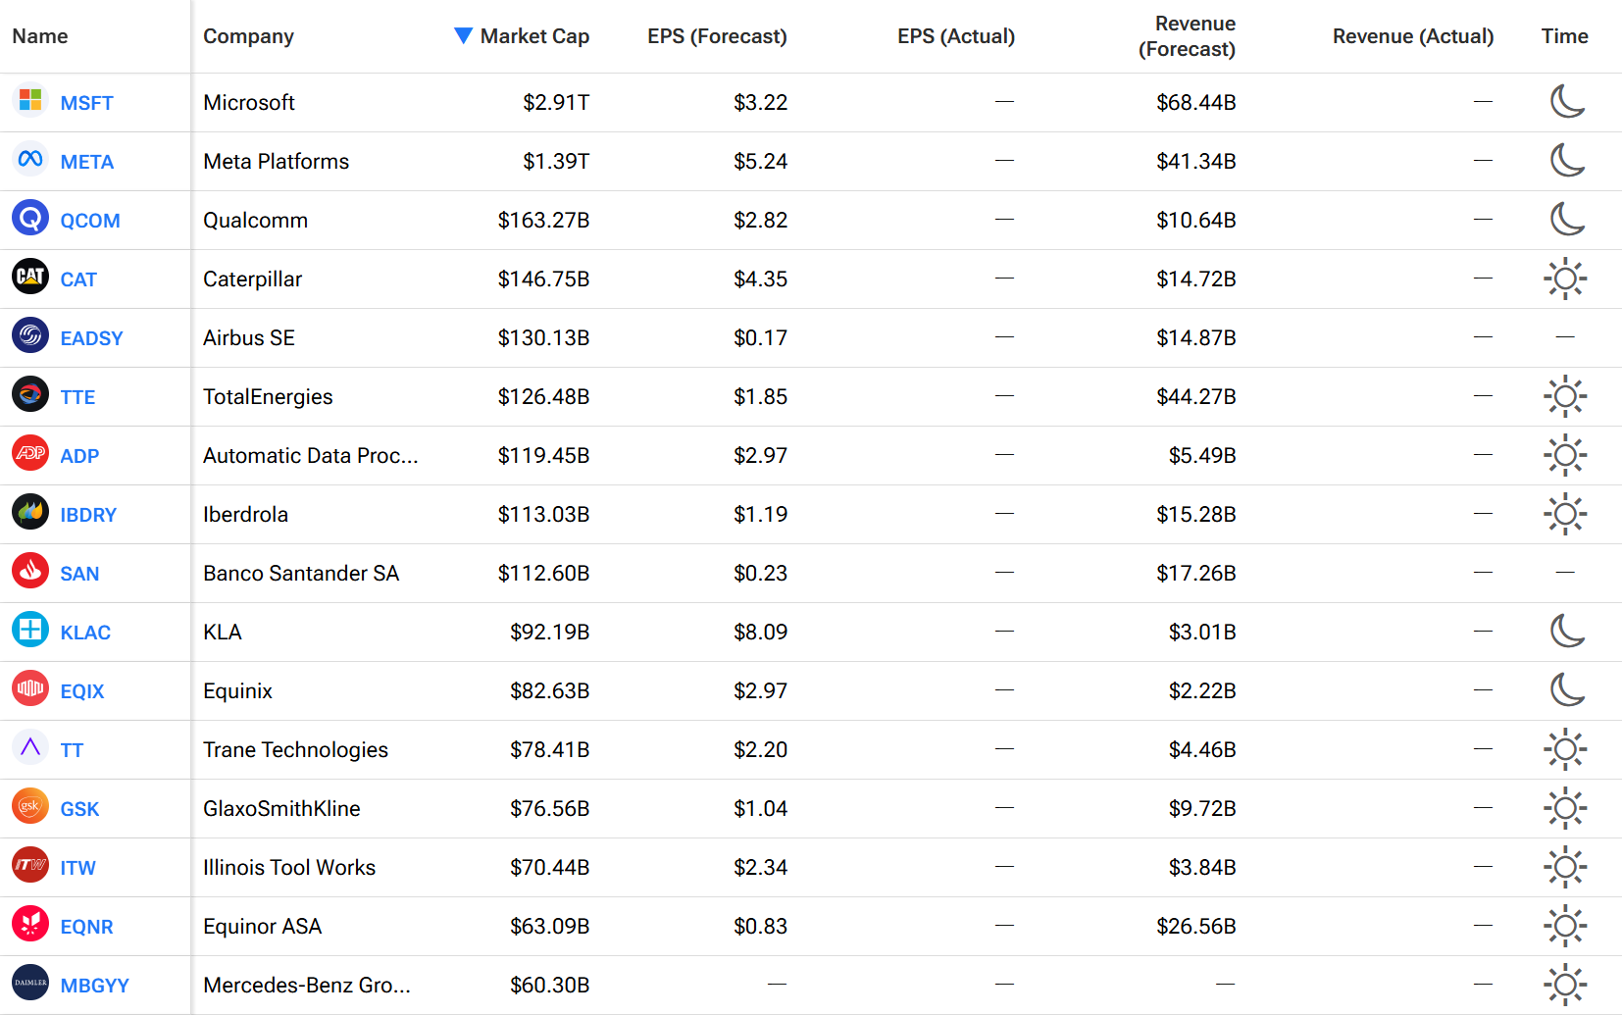Click the pre-market sun icon for Caterpillar
1622x1015 pixels.
pyautogui.click(x=1565, y=279)
